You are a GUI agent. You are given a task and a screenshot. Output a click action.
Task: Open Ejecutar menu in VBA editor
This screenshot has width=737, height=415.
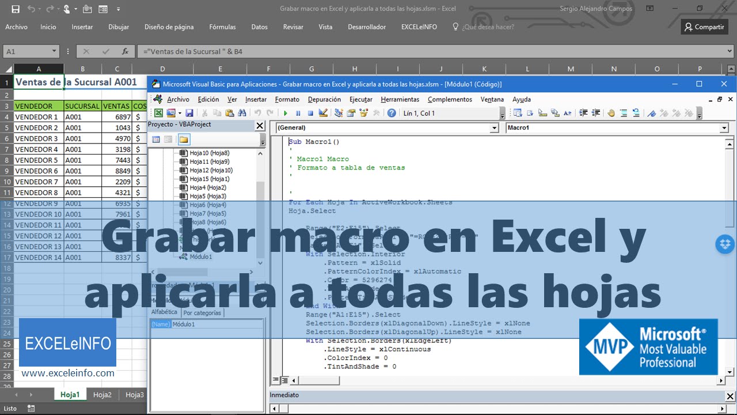point(361,99)
